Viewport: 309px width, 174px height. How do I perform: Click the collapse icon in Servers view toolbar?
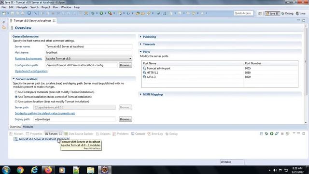pyautogui.click(x=261, y=134)
